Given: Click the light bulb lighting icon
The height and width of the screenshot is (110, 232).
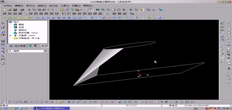Looking at the screenshot, I should (62, 10).
